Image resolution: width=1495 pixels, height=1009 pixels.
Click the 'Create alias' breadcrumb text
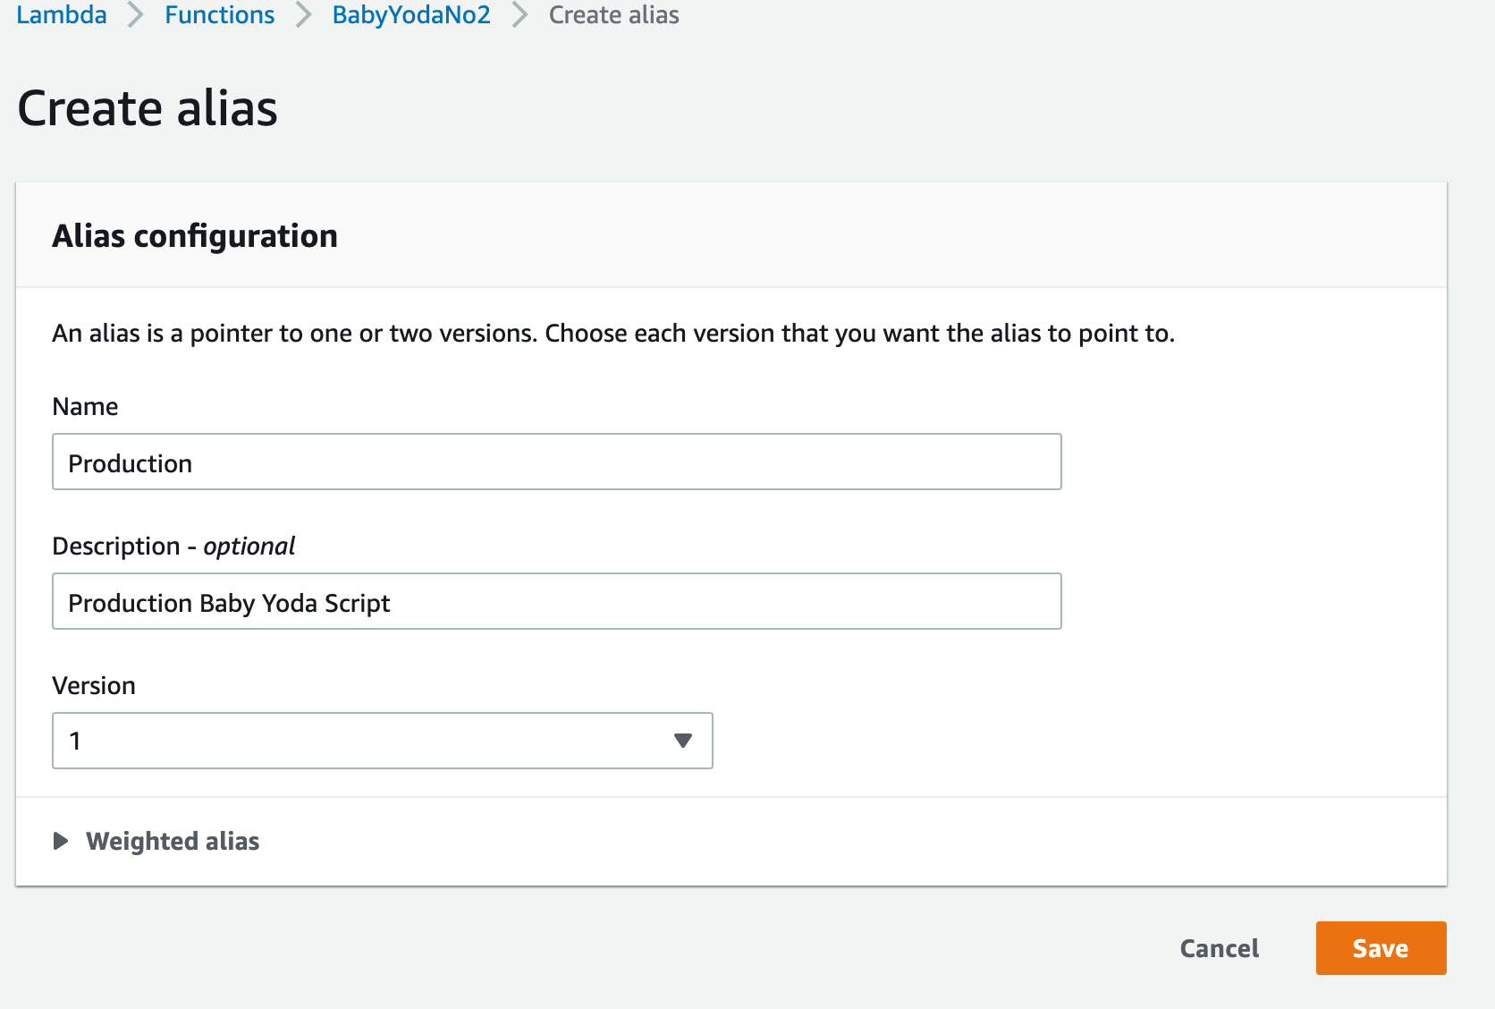pos(613,14)
